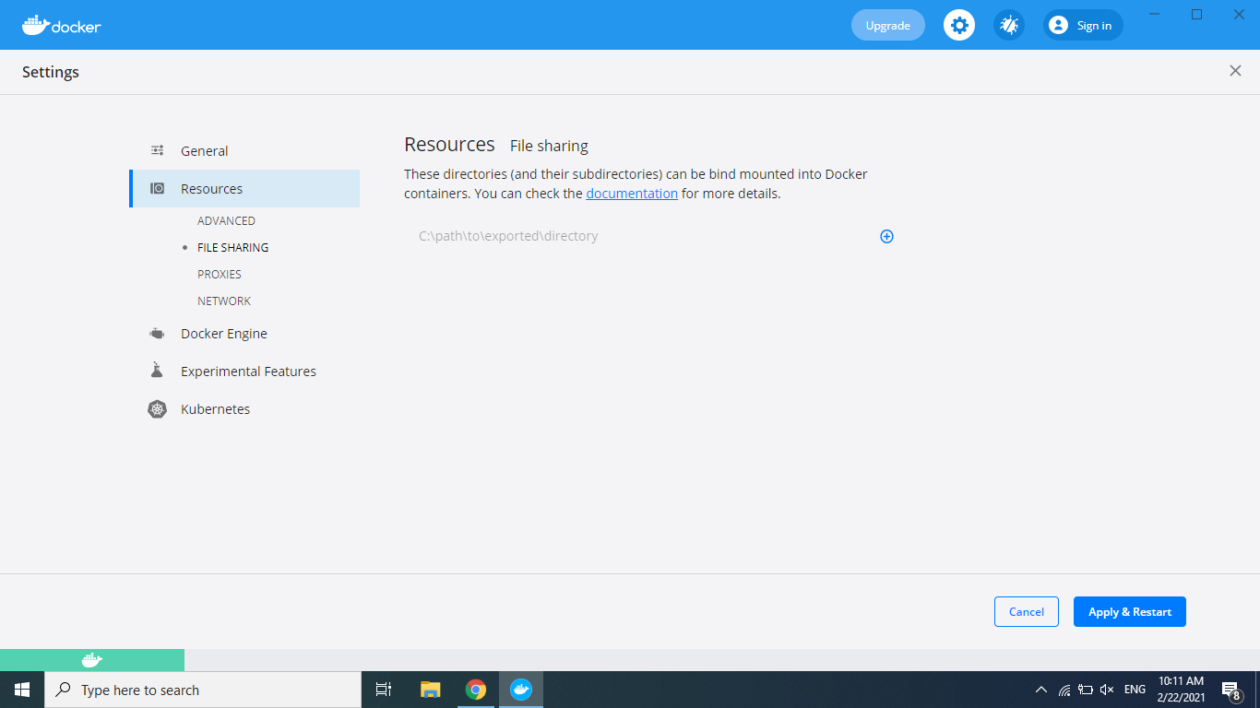Click the 'Resources' page heading
This screenshot has width=1260, height=708.
(449, 145)
